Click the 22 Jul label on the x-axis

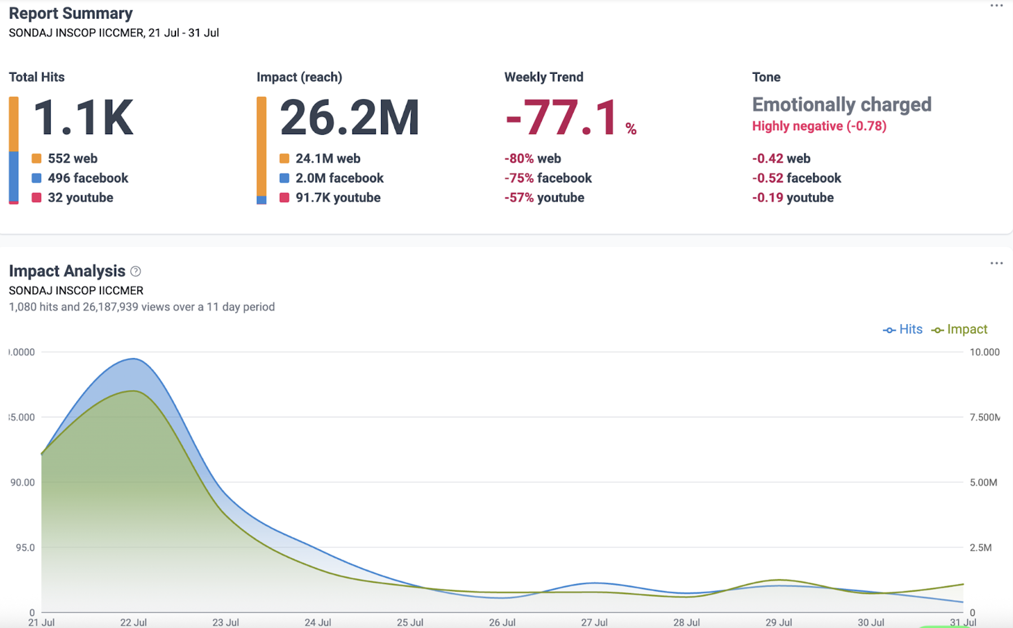pyautogui.click(x=133, y=622)
